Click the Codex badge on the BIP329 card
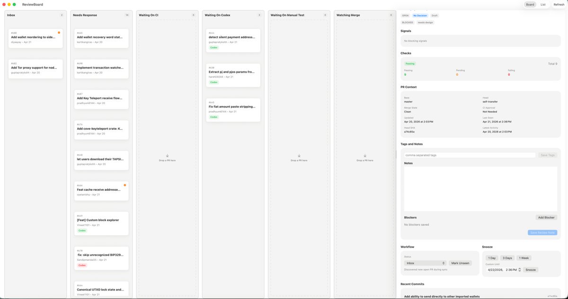 [x=82, y=265]
